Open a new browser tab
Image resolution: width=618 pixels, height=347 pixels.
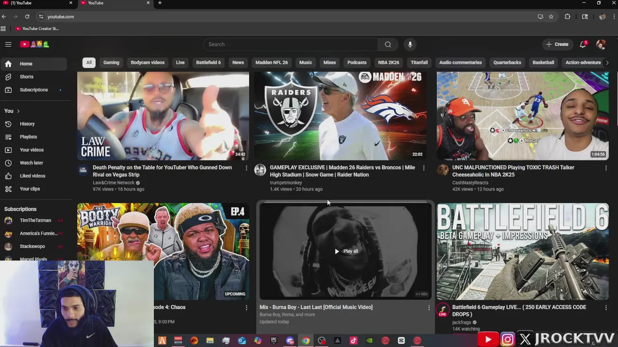point(160,3)
